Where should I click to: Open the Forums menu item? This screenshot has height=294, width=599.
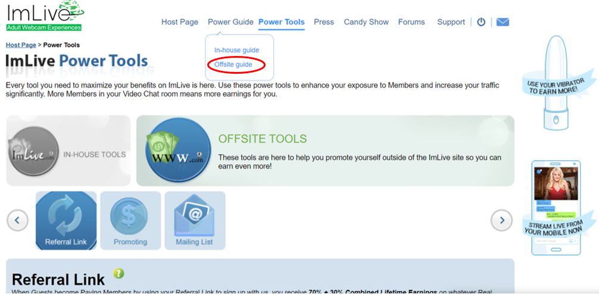tap(411, 22)
